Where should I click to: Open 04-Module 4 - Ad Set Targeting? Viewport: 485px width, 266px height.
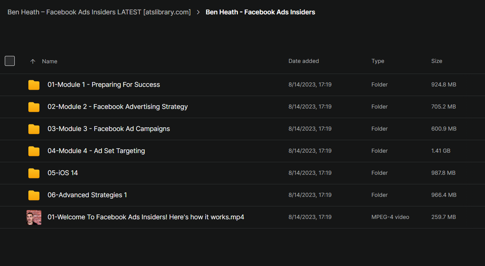point(96,151)
